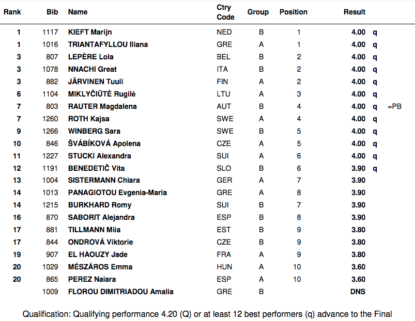Select the Group column header
The image size is (415, 321).
(258, 12)
